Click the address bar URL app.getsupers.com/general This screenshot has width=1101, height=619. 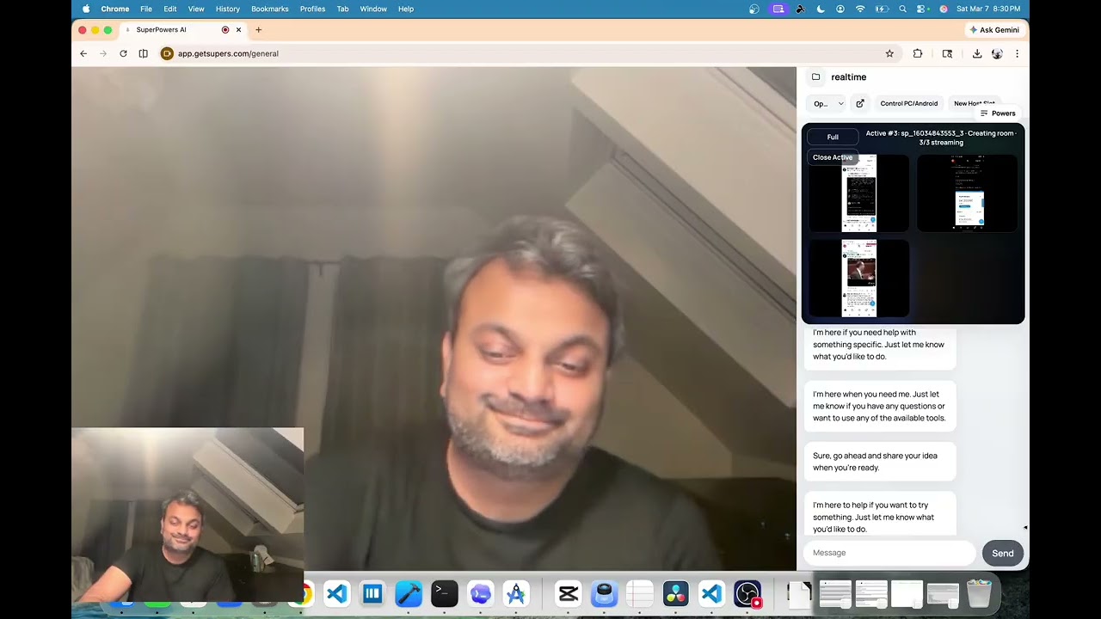tap(228, 53)
